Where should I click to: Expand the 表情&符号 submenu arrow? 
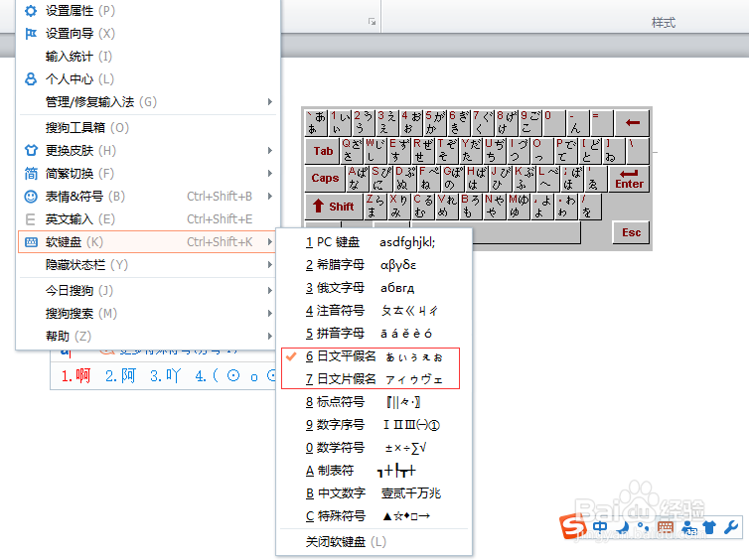pyautogui.click(x=270, y=197)
